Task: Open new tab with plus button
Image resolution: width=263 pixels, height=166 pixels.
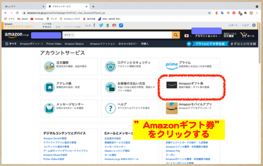Action: 93,7
